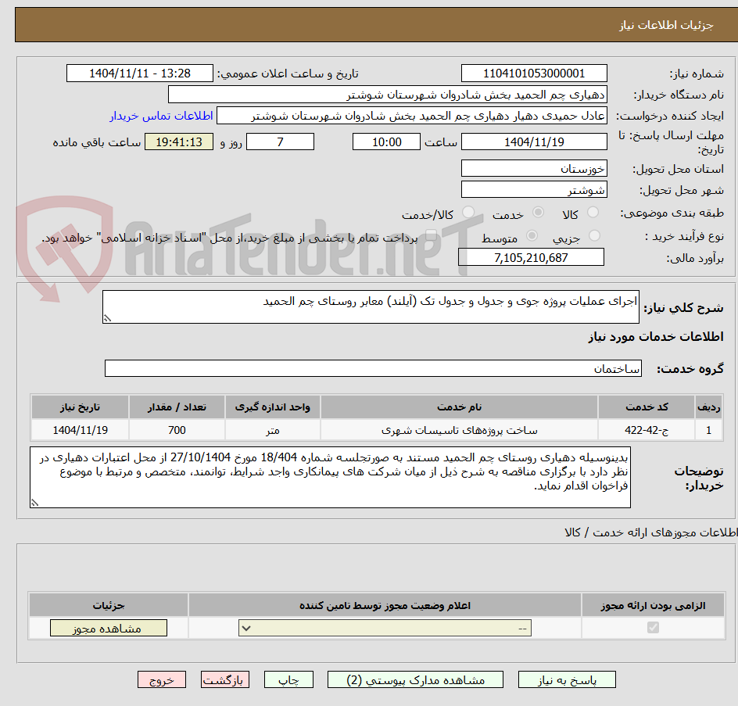
Task: Click the مشاهده مجوز button
Action: point(108,628)
